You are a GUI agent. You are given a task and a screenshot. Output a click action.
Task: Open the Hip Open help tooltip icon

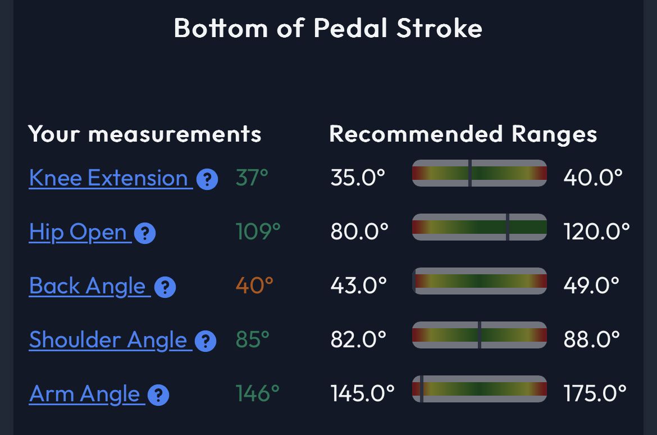pos(145,233)
